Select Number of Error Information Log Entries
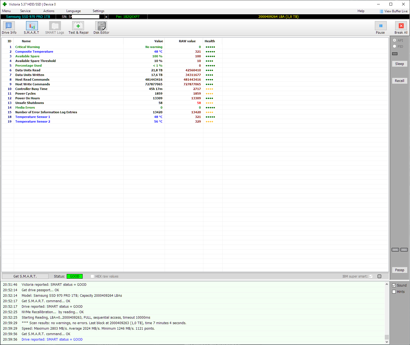Image resolution: width=410 pixels, height=345 pixels. [195, 112]
